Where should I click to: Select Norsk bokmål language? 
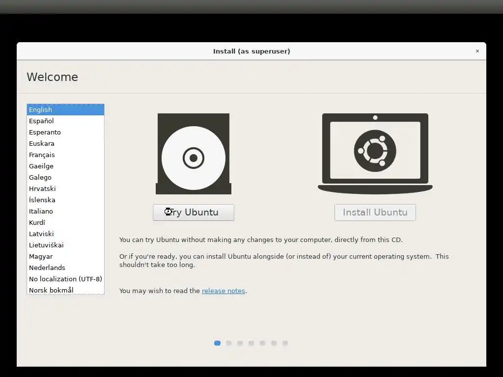(65, 290)
